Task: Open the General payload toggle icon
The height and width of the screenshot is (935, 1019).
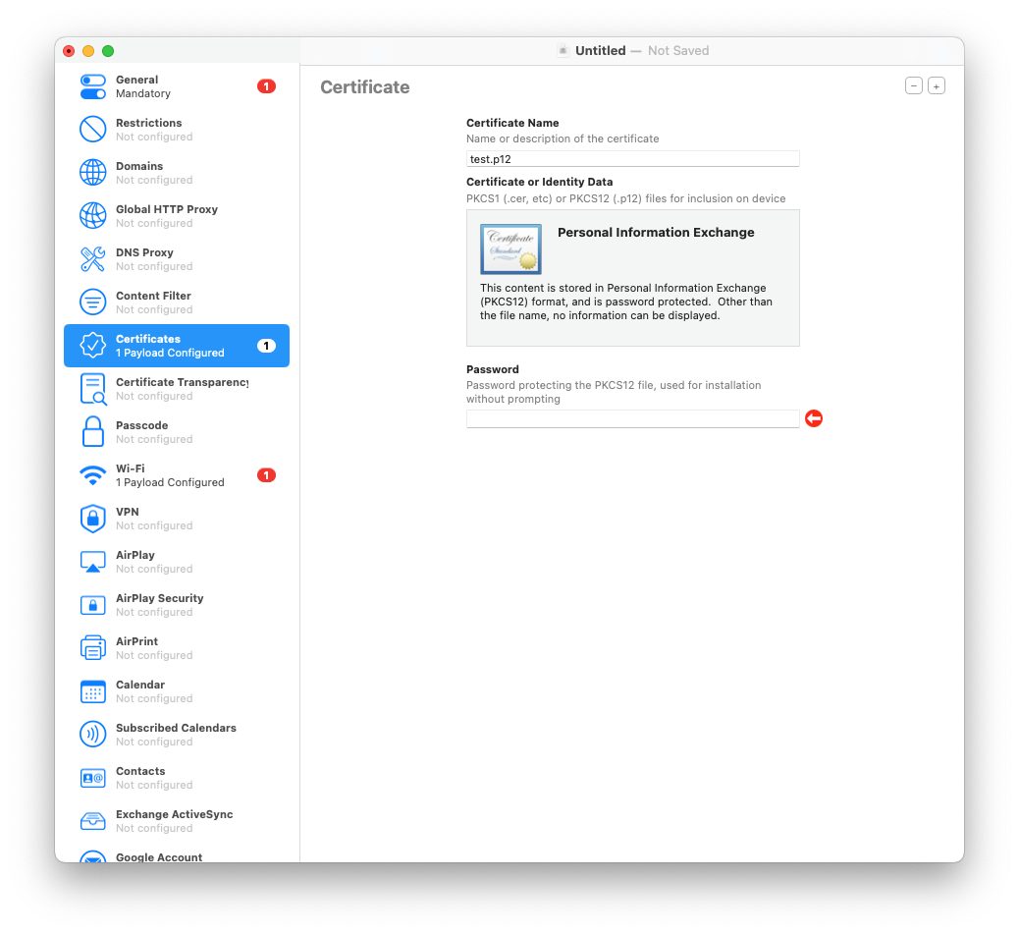Action: (93, 86)
